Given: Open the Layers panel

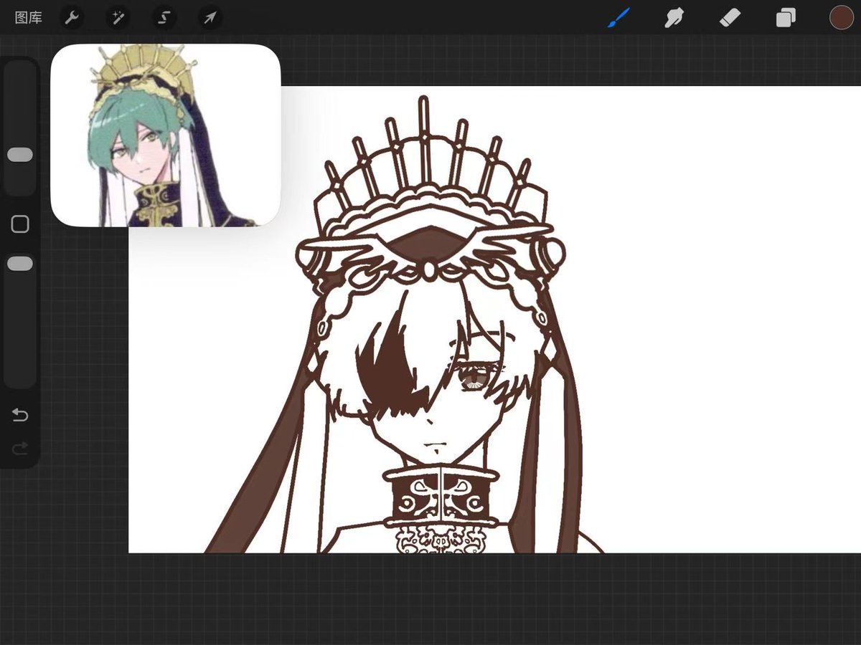Looking at the screenshot, I should point(786,17).
